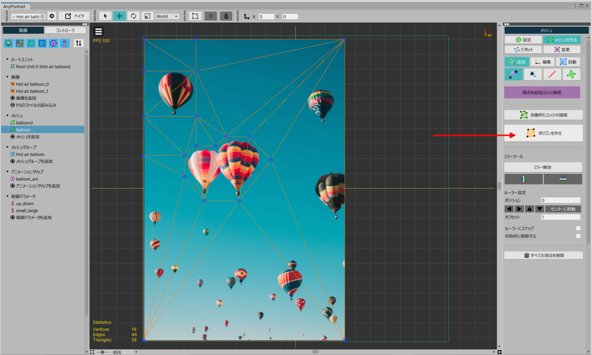
Task: Select the green polygon tool icon
Action: click(571, 75)
